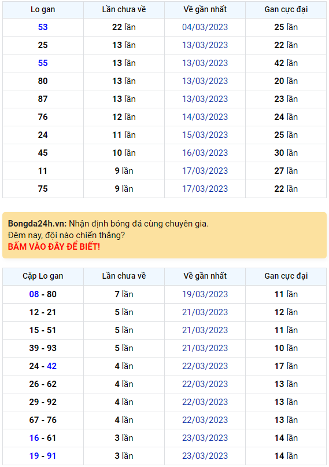Click date 15/03/2023 in row 24

click(205, 135)
